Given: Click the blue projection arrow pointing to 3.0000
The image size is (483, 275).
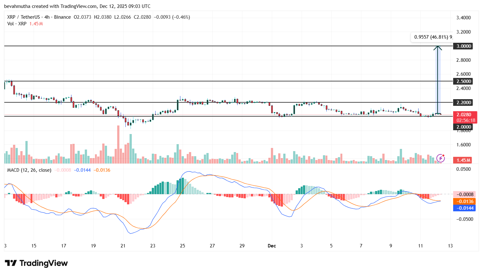Looking at the screenshot, I should click(438, 79).
